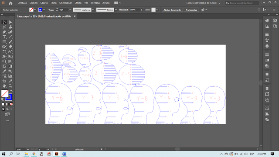279x157 pixels.
Task: Click the Trazo stroke panel link
Action: [51, 10]
